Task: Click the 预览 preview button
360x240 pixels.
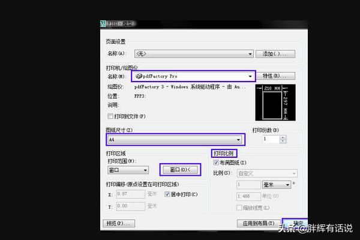Action: 118,223
